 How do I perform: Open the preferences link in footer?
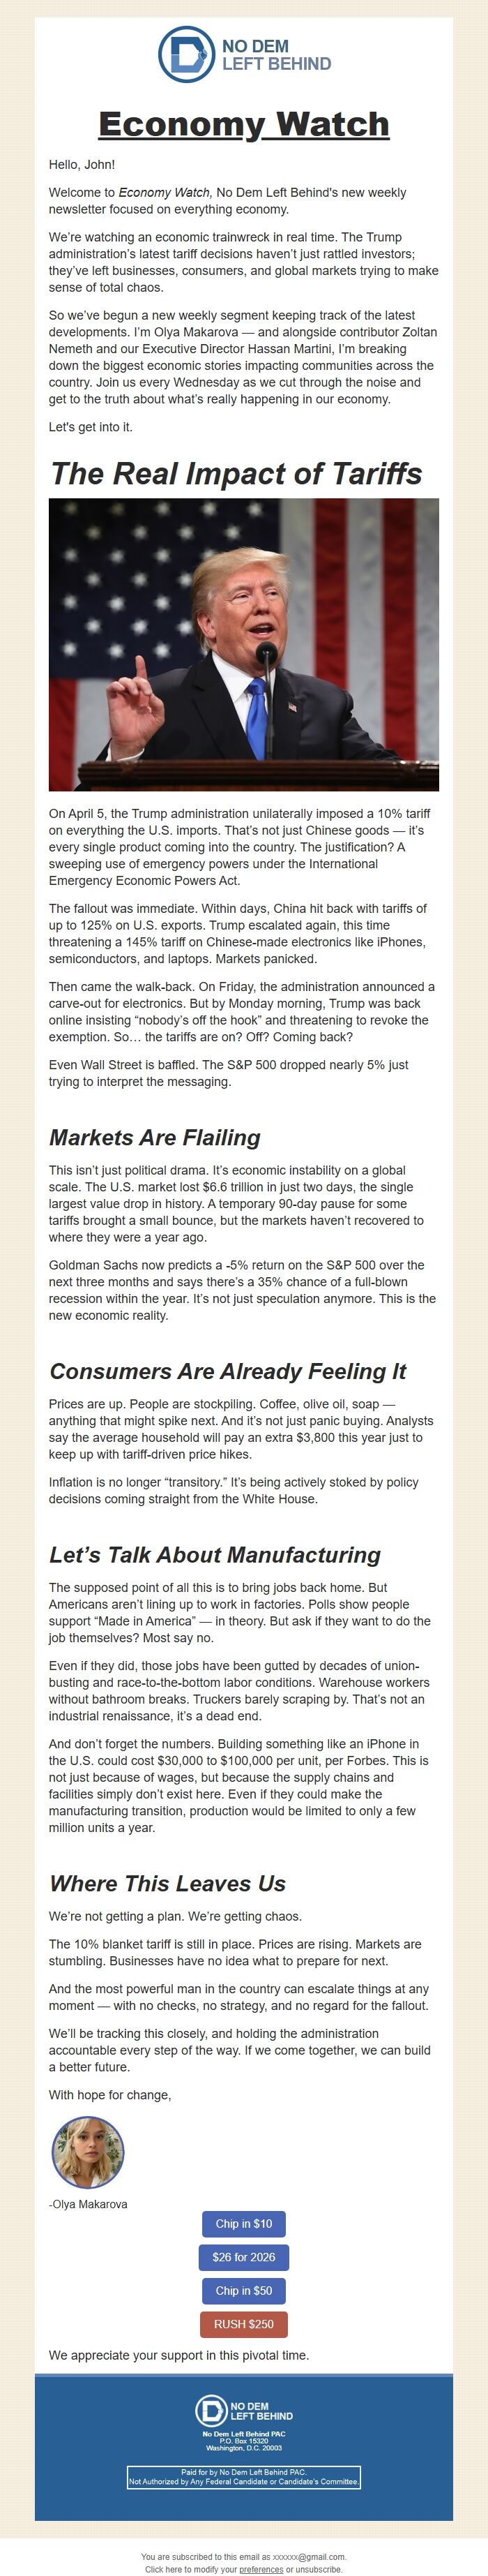[x=261, y=2569]
